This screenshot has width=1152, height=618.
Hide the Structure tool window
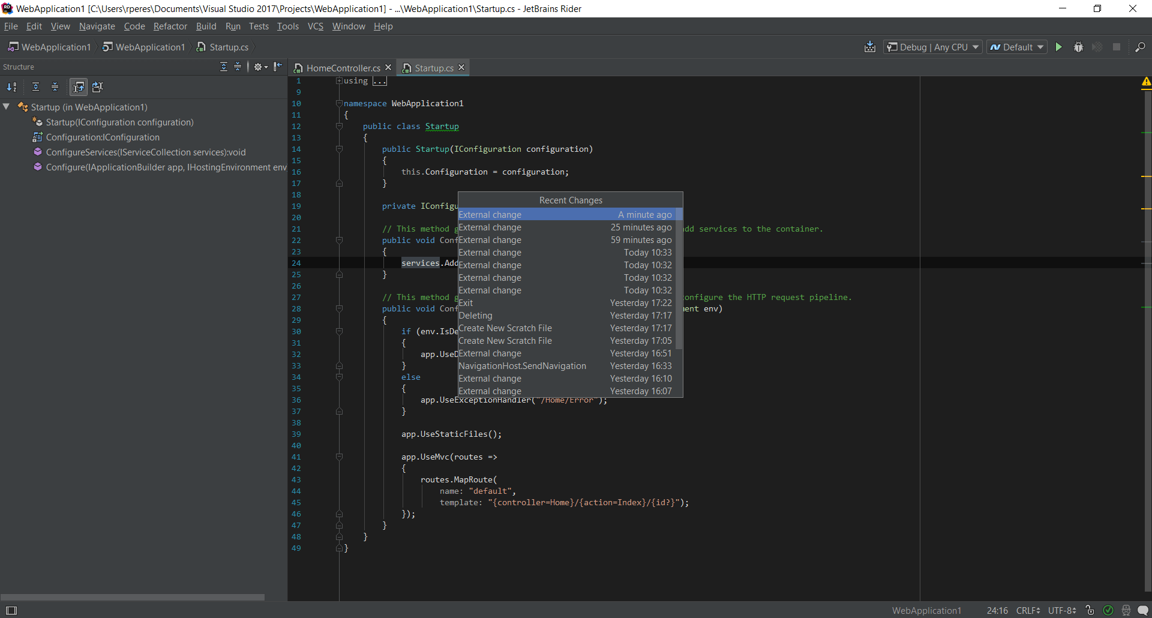coord(278,67)
